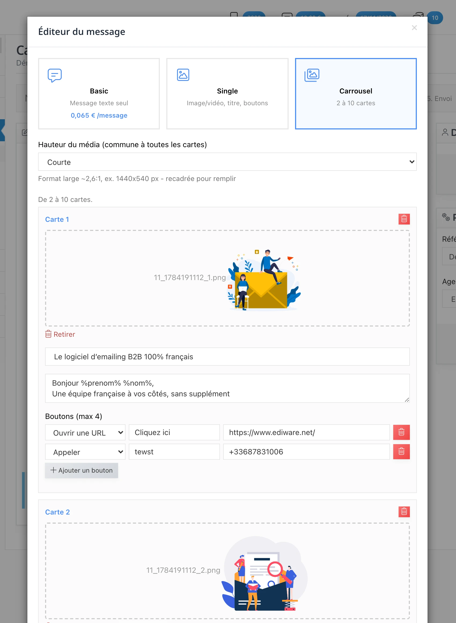Edit the Bonjour %prenom% message text area

coord(227,388)
